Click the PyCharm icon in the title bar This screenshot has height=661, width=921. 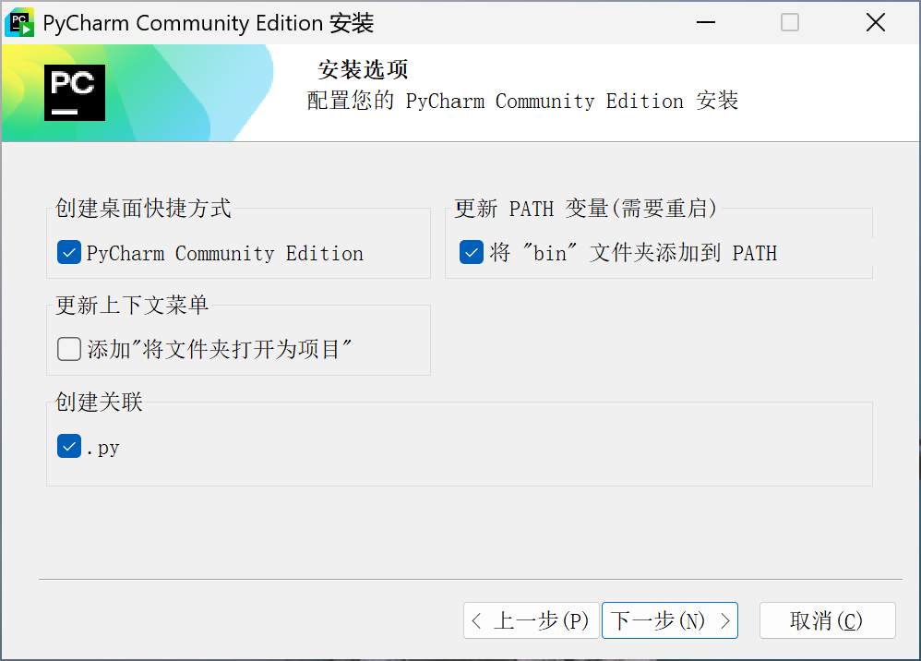(x=19, y=21)
